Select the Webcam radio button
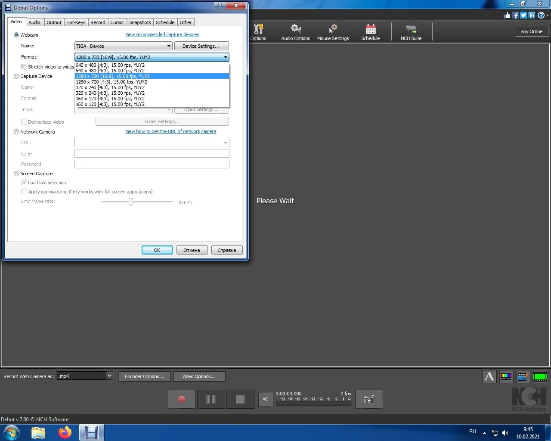Viewport: 551px width, 441px height. coord(16,35)
